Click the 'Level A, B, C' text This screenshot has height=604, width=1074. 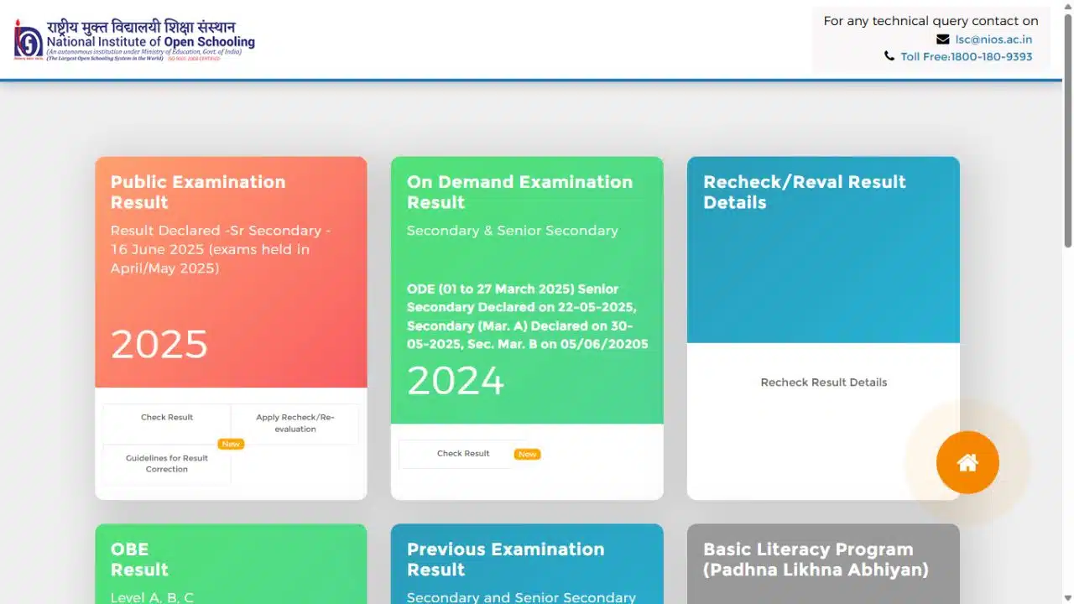tap(152, 598)
